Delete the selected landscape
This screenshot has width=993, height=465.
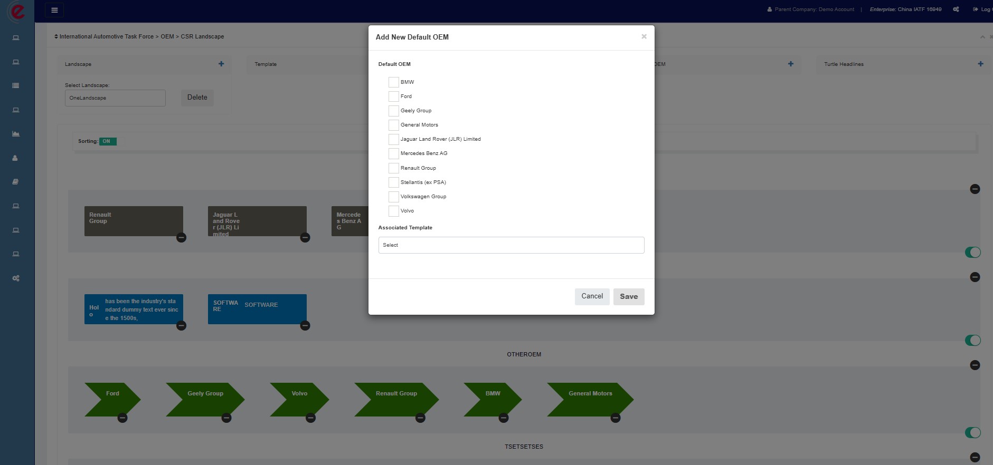197,98
